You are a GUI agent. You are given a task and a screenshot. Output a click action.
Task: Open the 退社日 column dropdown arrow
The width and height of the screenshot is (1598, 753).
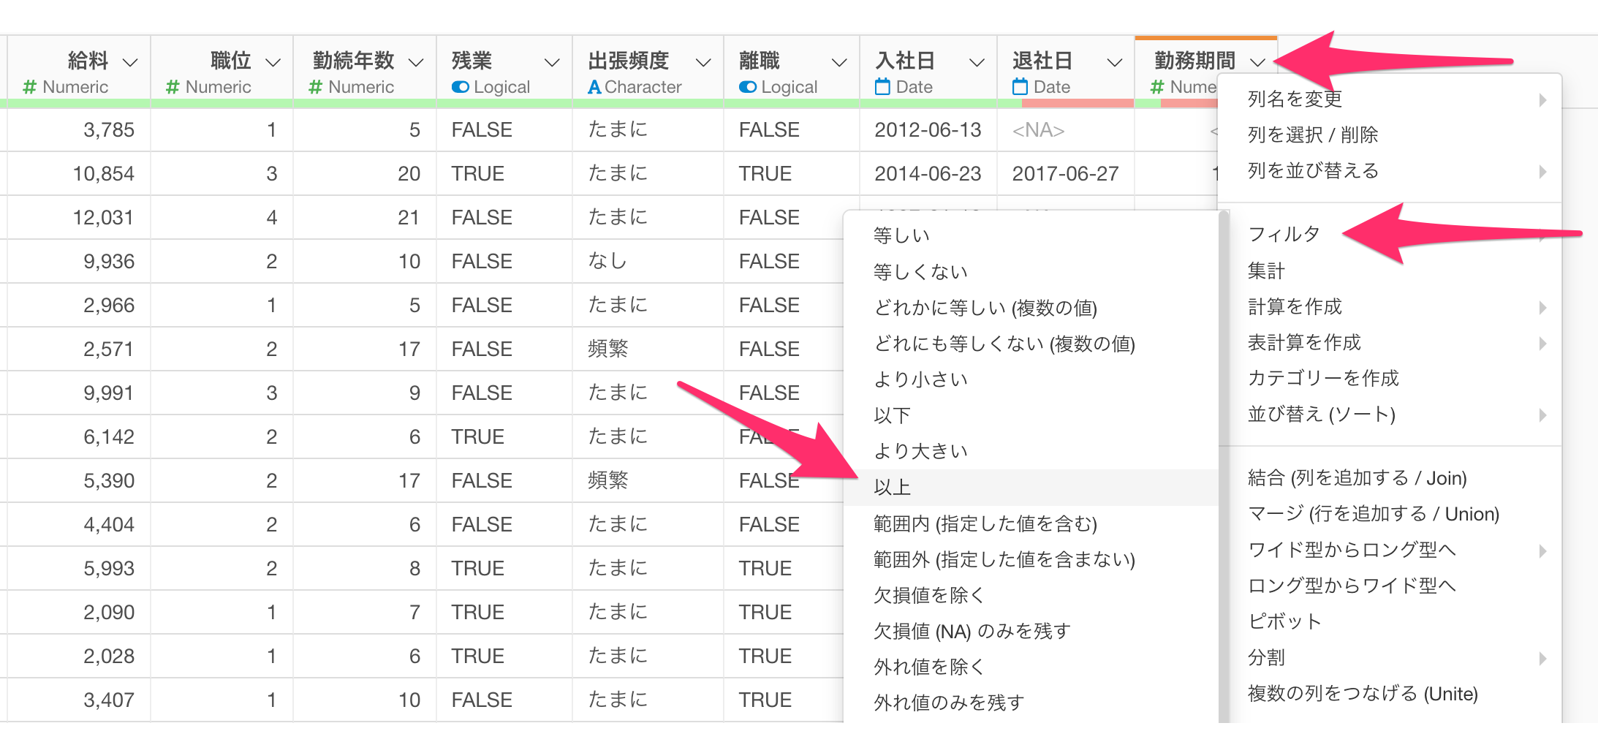pyautogui.click(x=1114, y=62)
